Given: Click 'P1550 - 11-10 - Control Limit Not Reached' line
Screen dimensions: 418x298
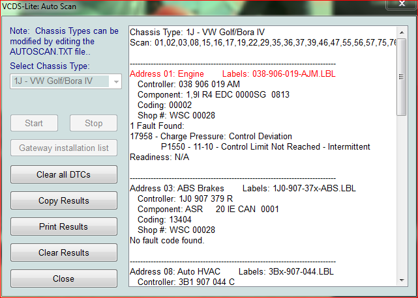Looking at the screenshot, I should click(265, 146).
